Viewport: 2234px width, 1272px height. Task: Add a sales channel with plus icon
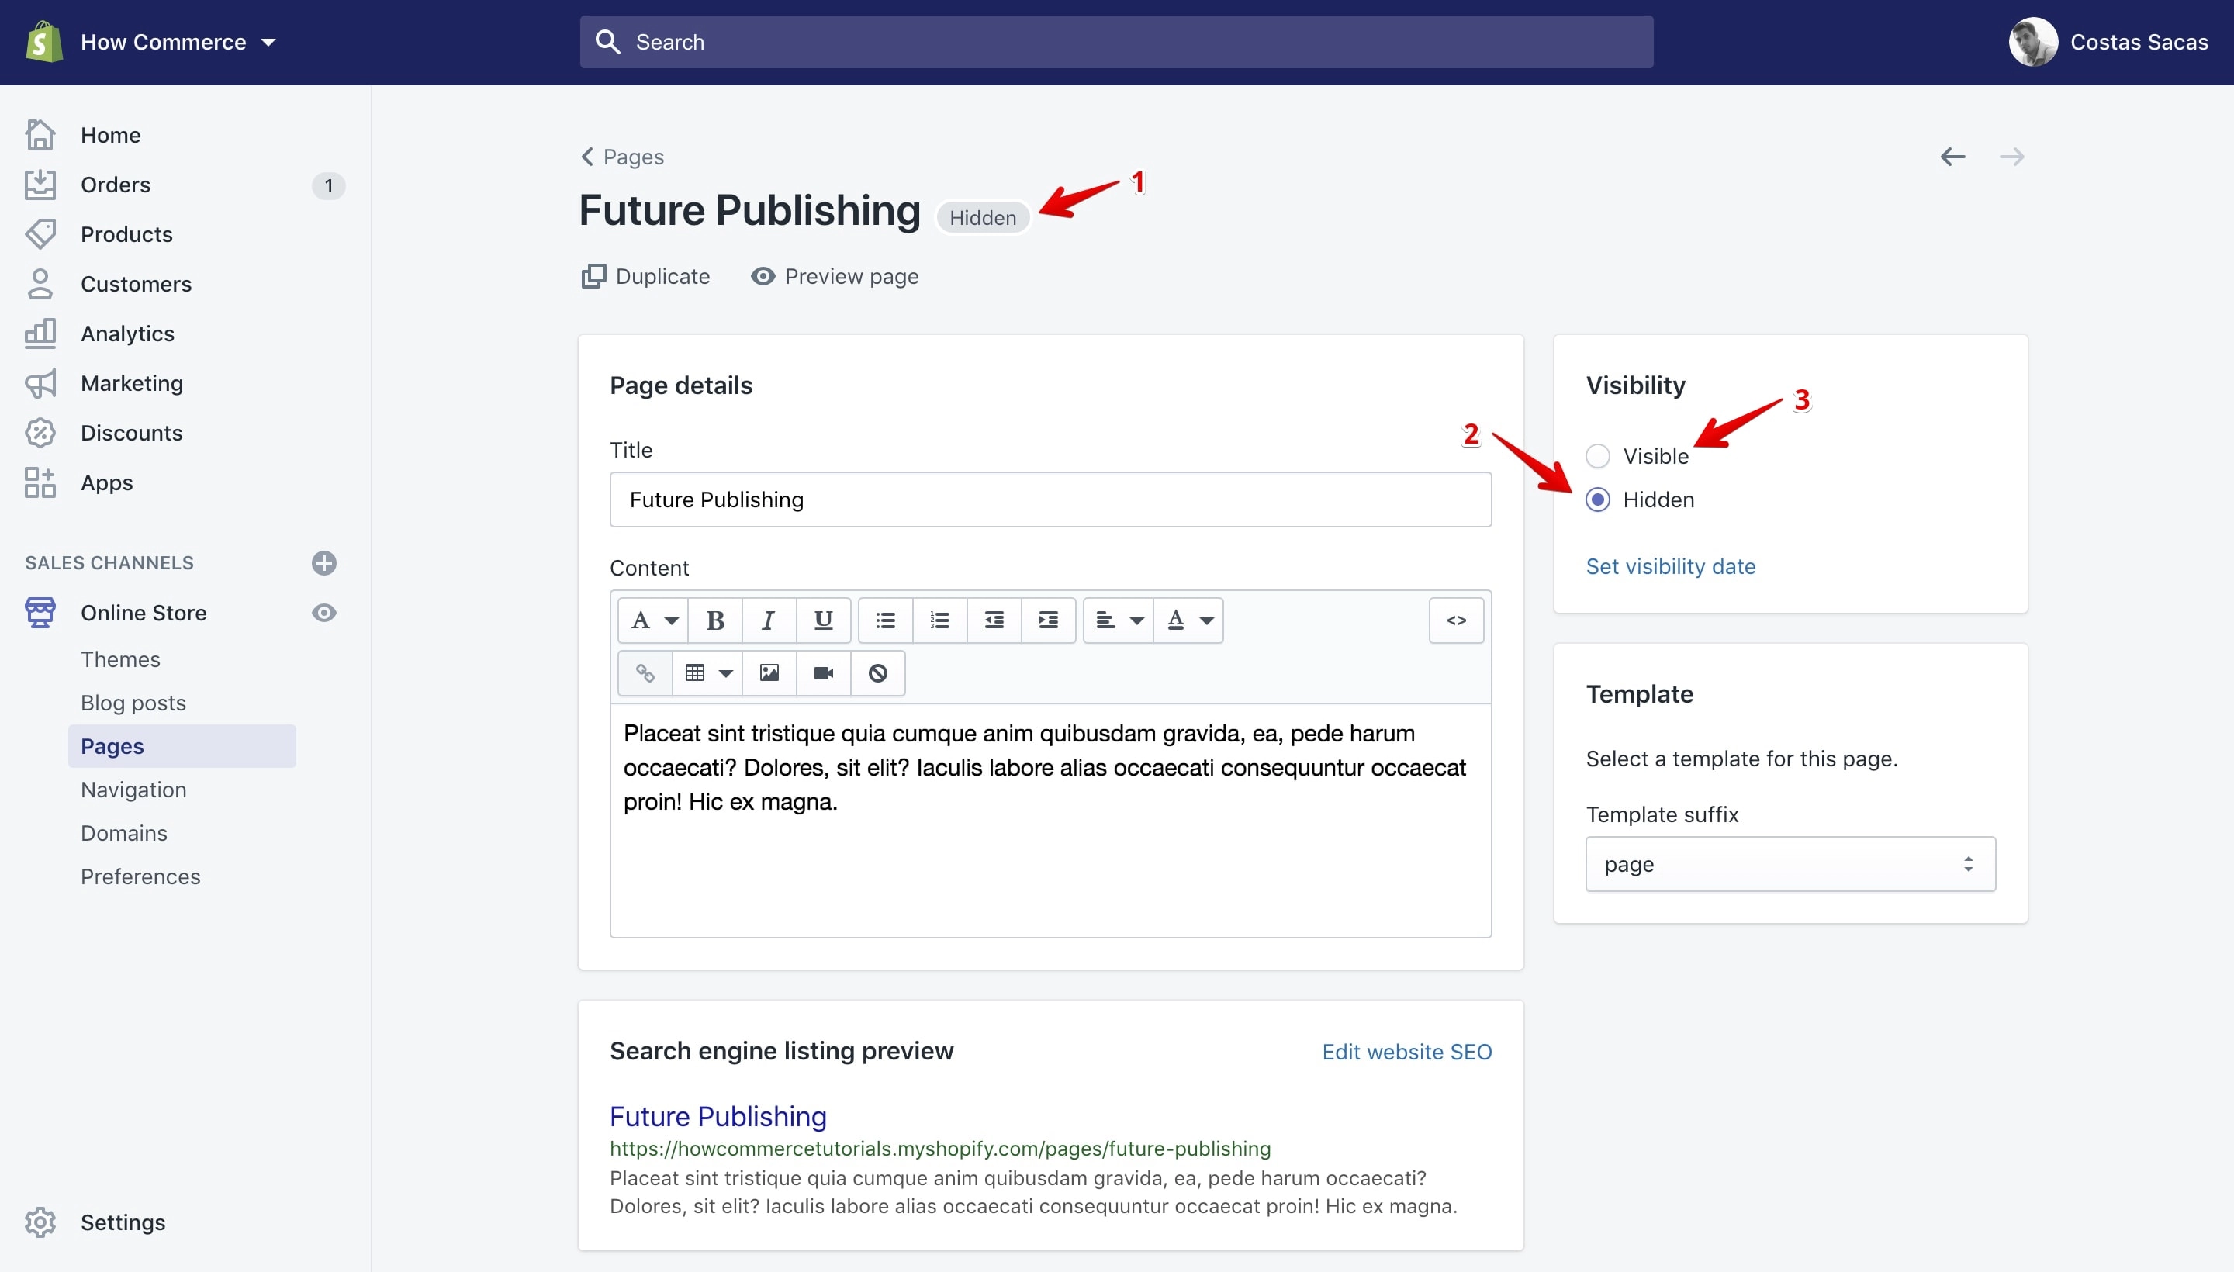[324, 562]
